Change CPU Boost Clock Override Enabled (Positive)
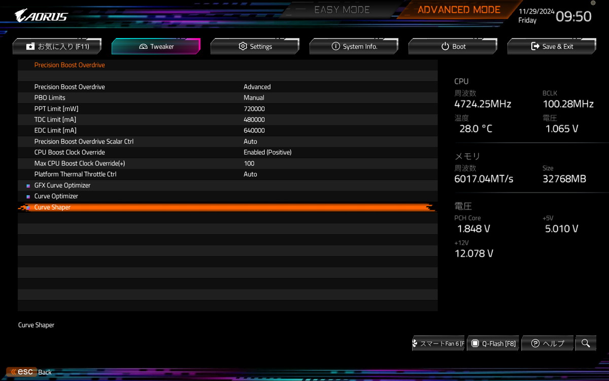 (x=267, y=152)
